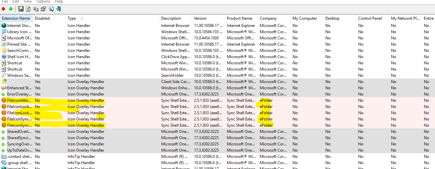435x169 pixels.
Task: Sort by Disabled column header
Action: [x=49, y=18]
